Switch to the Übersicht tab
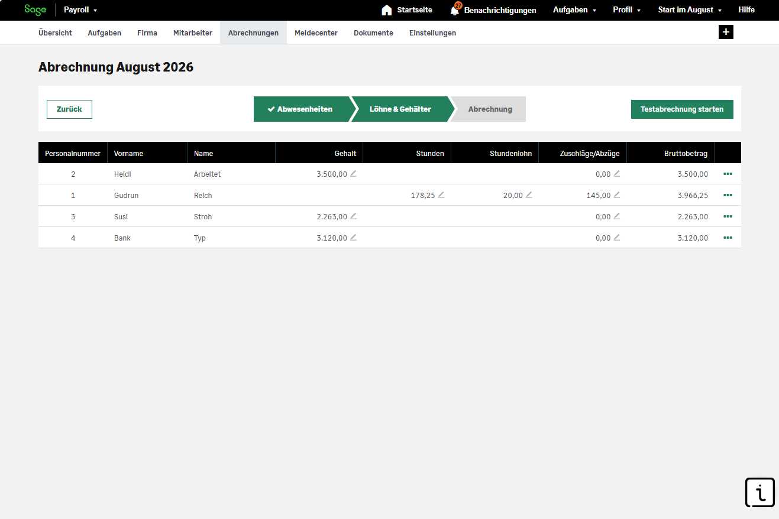779x519 pixels. (x=55, y=33)
